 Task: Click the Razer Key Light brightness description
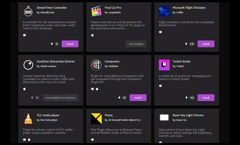click(185, 133)
